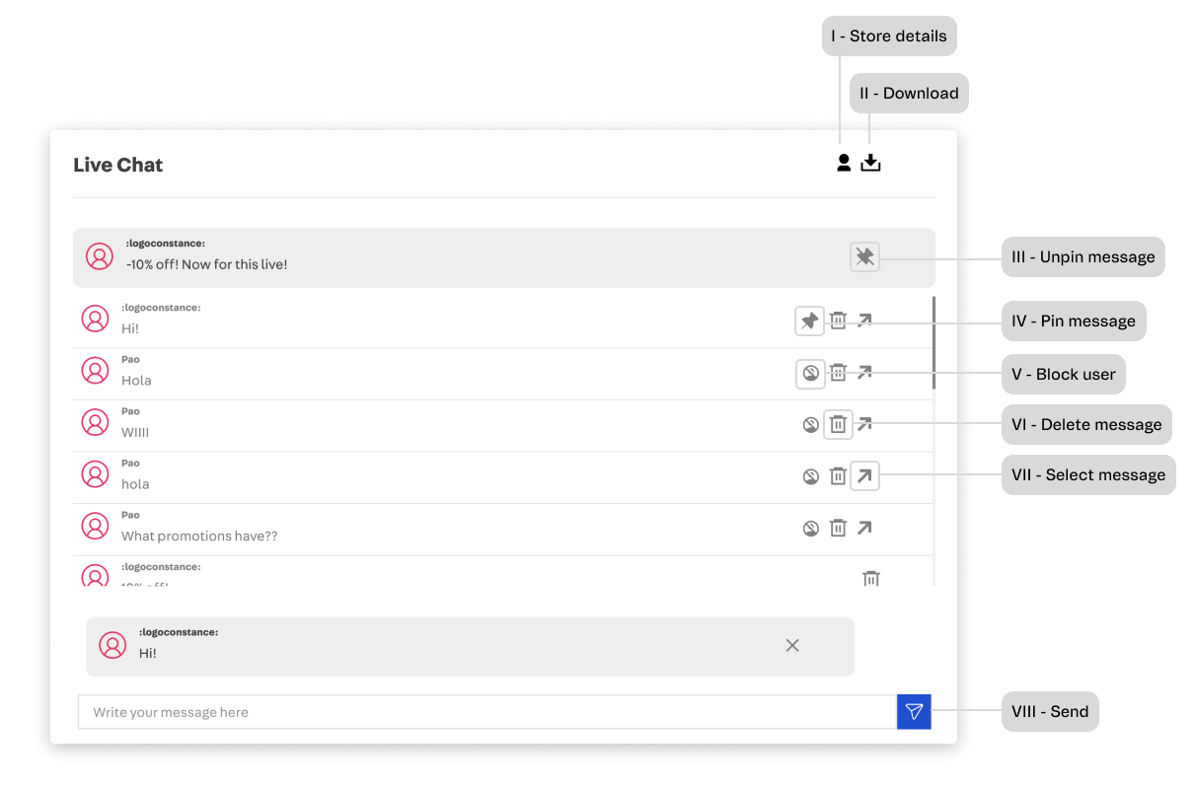Pin the 'Hi!' message from logoconstance
Image resolution: width=1195 pixels, height=790 pixels.
click(x=810, y=321)
